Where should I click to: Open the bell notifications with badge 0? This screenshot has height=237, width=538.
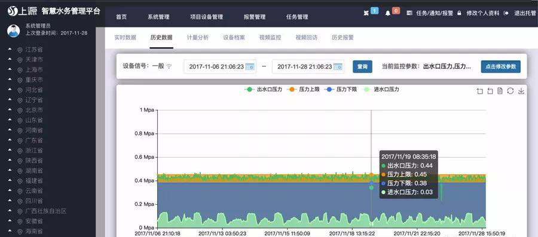click(388, 13)
